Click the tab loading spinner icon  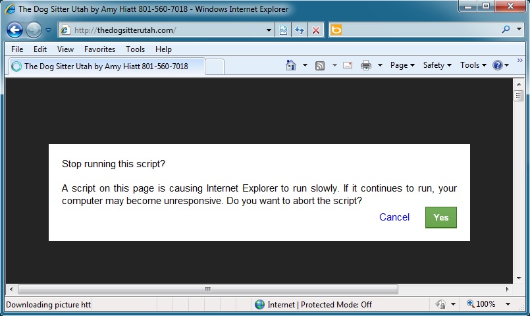[x=16, y=66]
